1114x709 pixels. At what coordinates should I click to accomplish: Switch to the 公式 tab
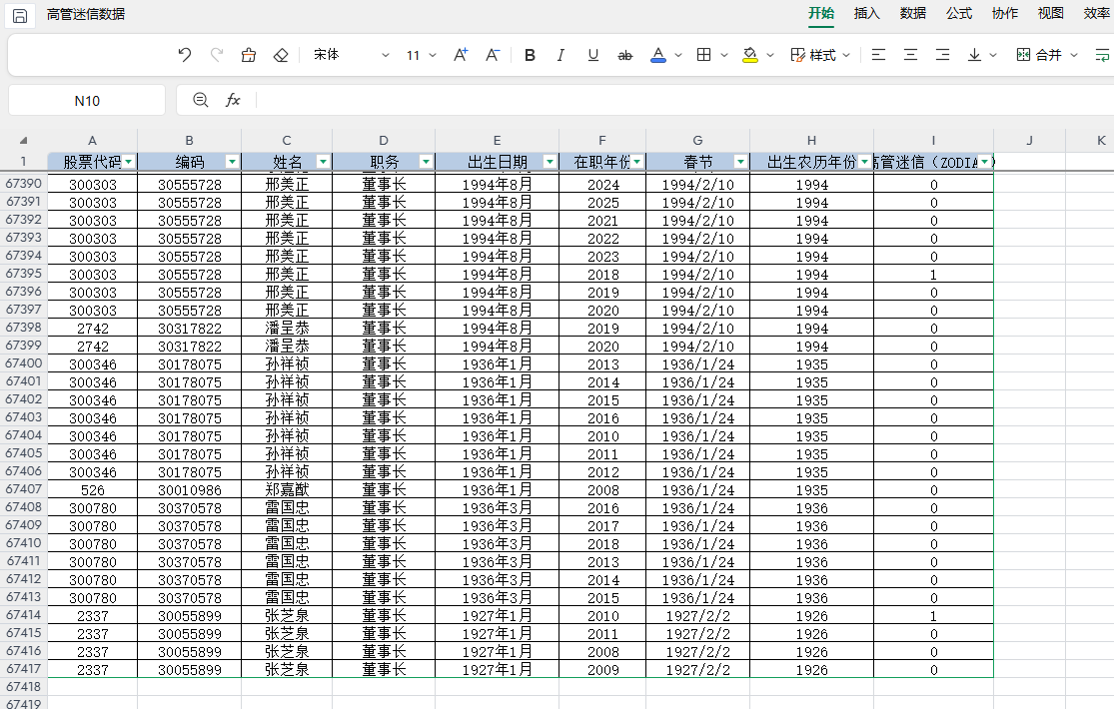pos(959,13)
